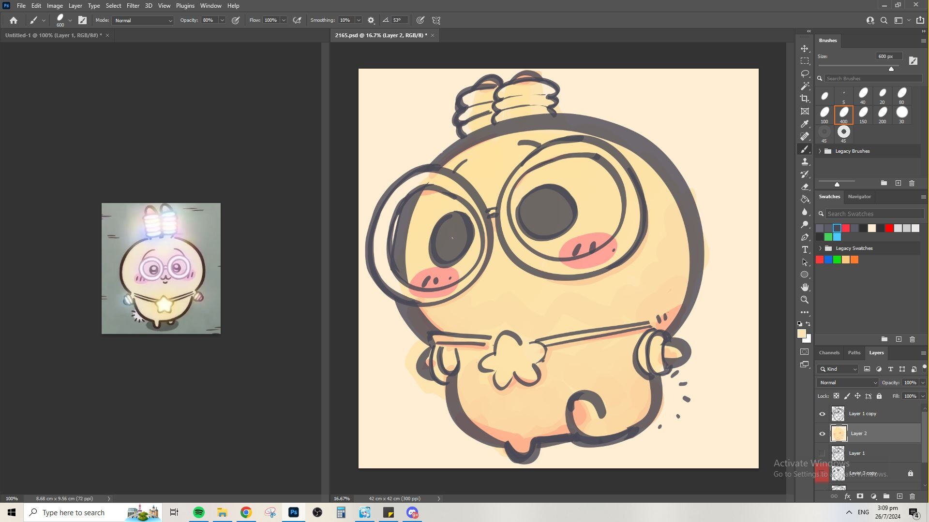This screenshot has height=522, width=929.
Task: Enable airbrush build-up effects
Action: (x=297, y=20)
